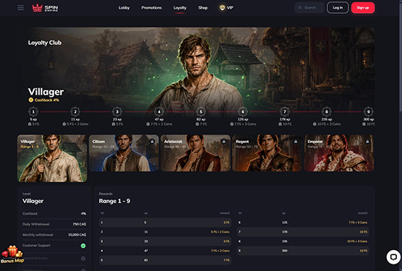Click the Customer Support row label
This screenshot has height=271, width=402.
(36, 246)
